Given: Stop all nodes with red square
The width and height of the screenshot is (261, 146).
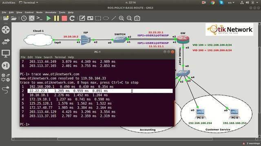Looking at the screenshot, I should tap(64, 18).
